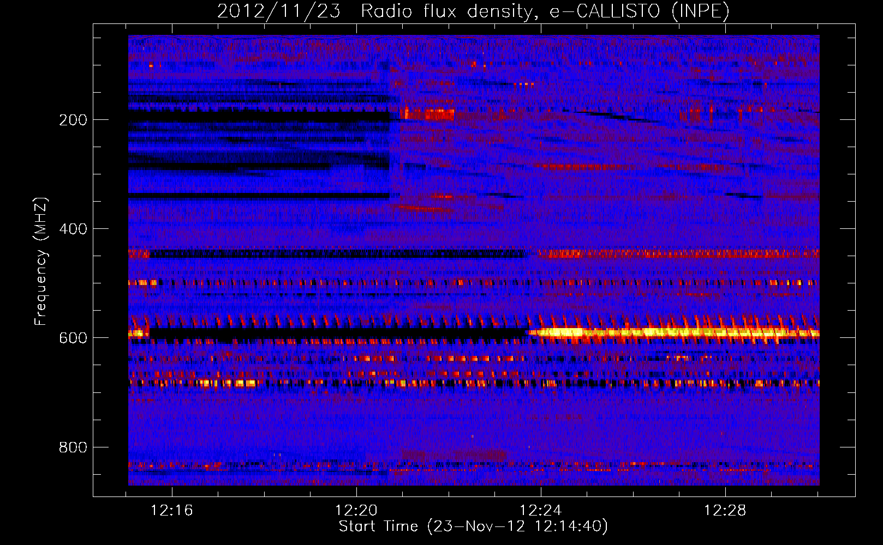The image size is (883, 545).
Task: Click the 12:16 time tick label
Action: [x=172, y=511]
